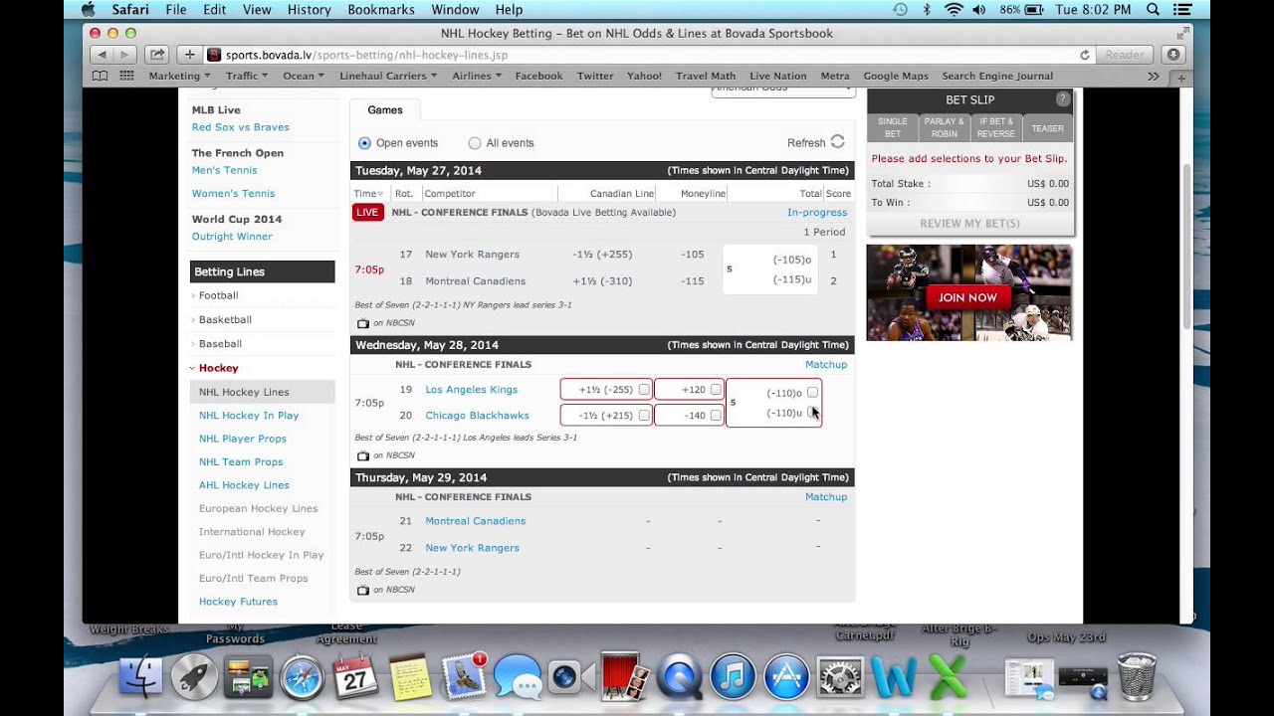Open FaceTime camera icon in Dock
1274x716 pixels.
pos(570,678)
